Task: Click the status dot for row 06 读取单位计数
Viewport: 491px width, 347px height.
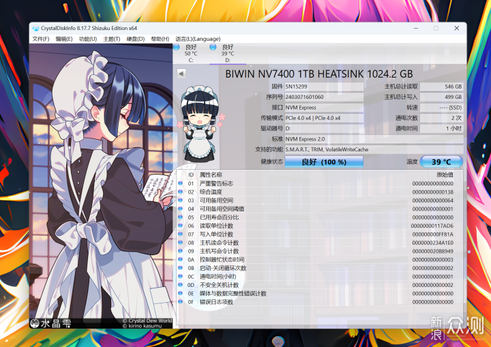Action: (180, 226)
